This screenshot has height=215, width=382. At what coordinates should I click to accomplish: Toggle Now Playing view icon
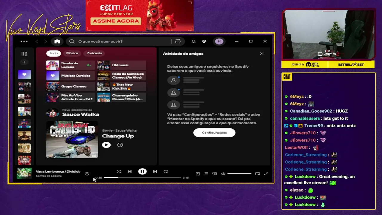click(x=198, y=174)
